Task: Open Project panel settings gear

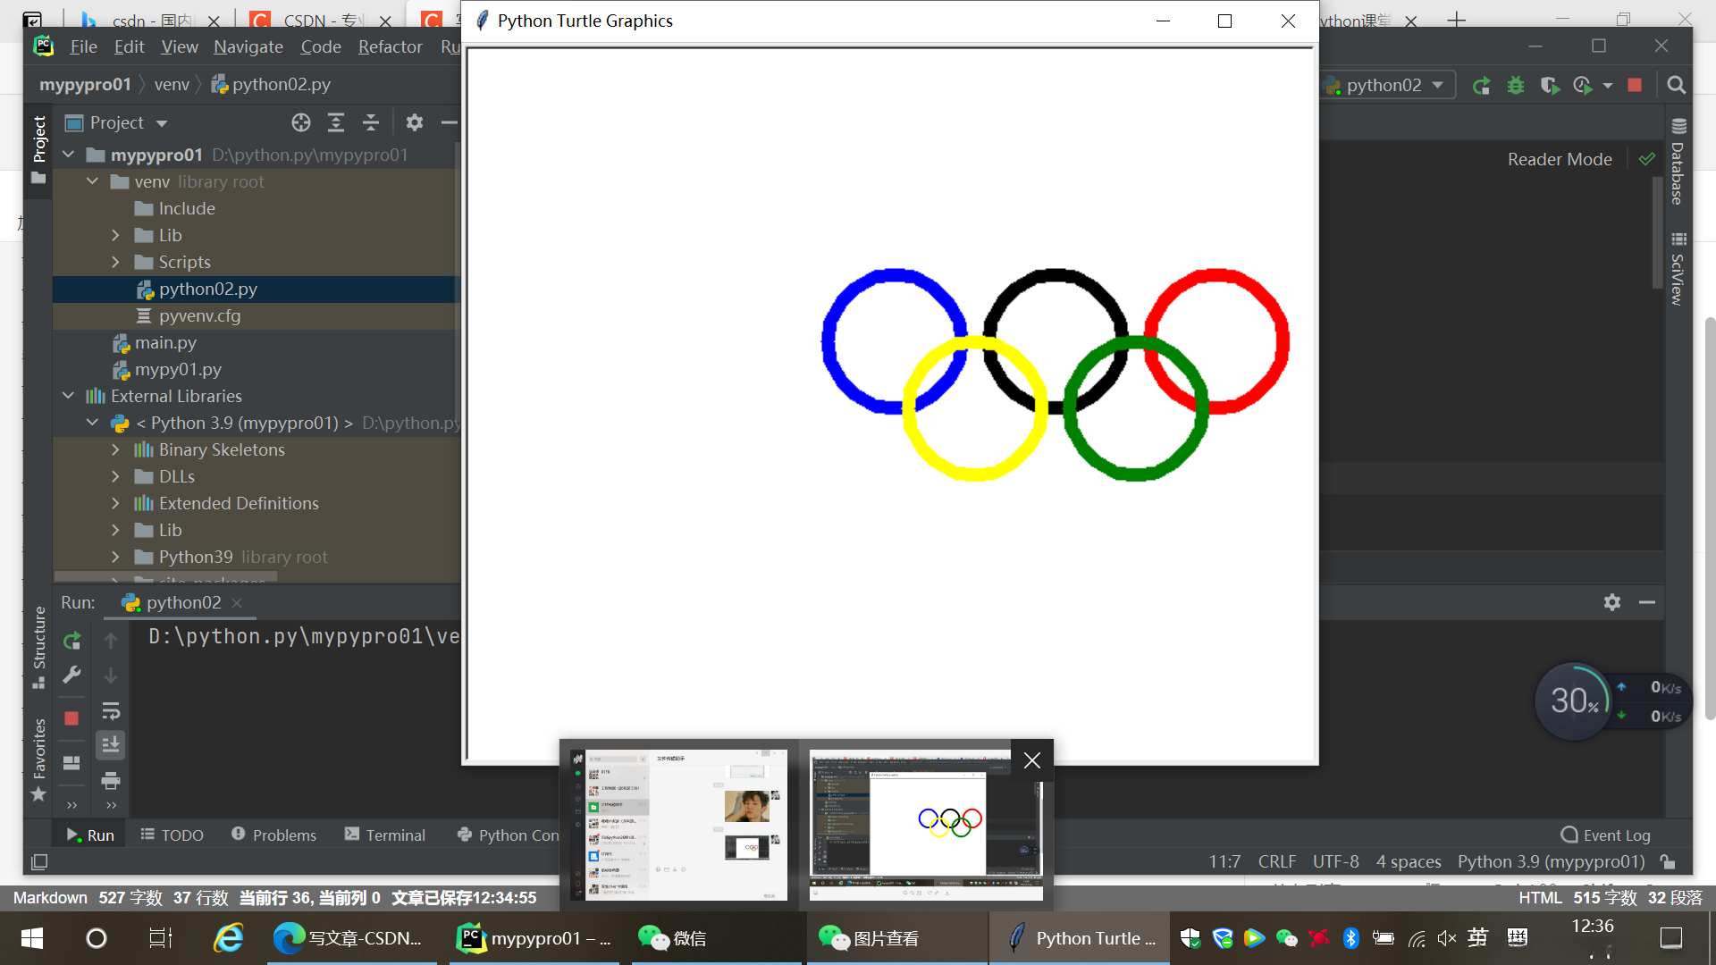Action: [414, 122]
